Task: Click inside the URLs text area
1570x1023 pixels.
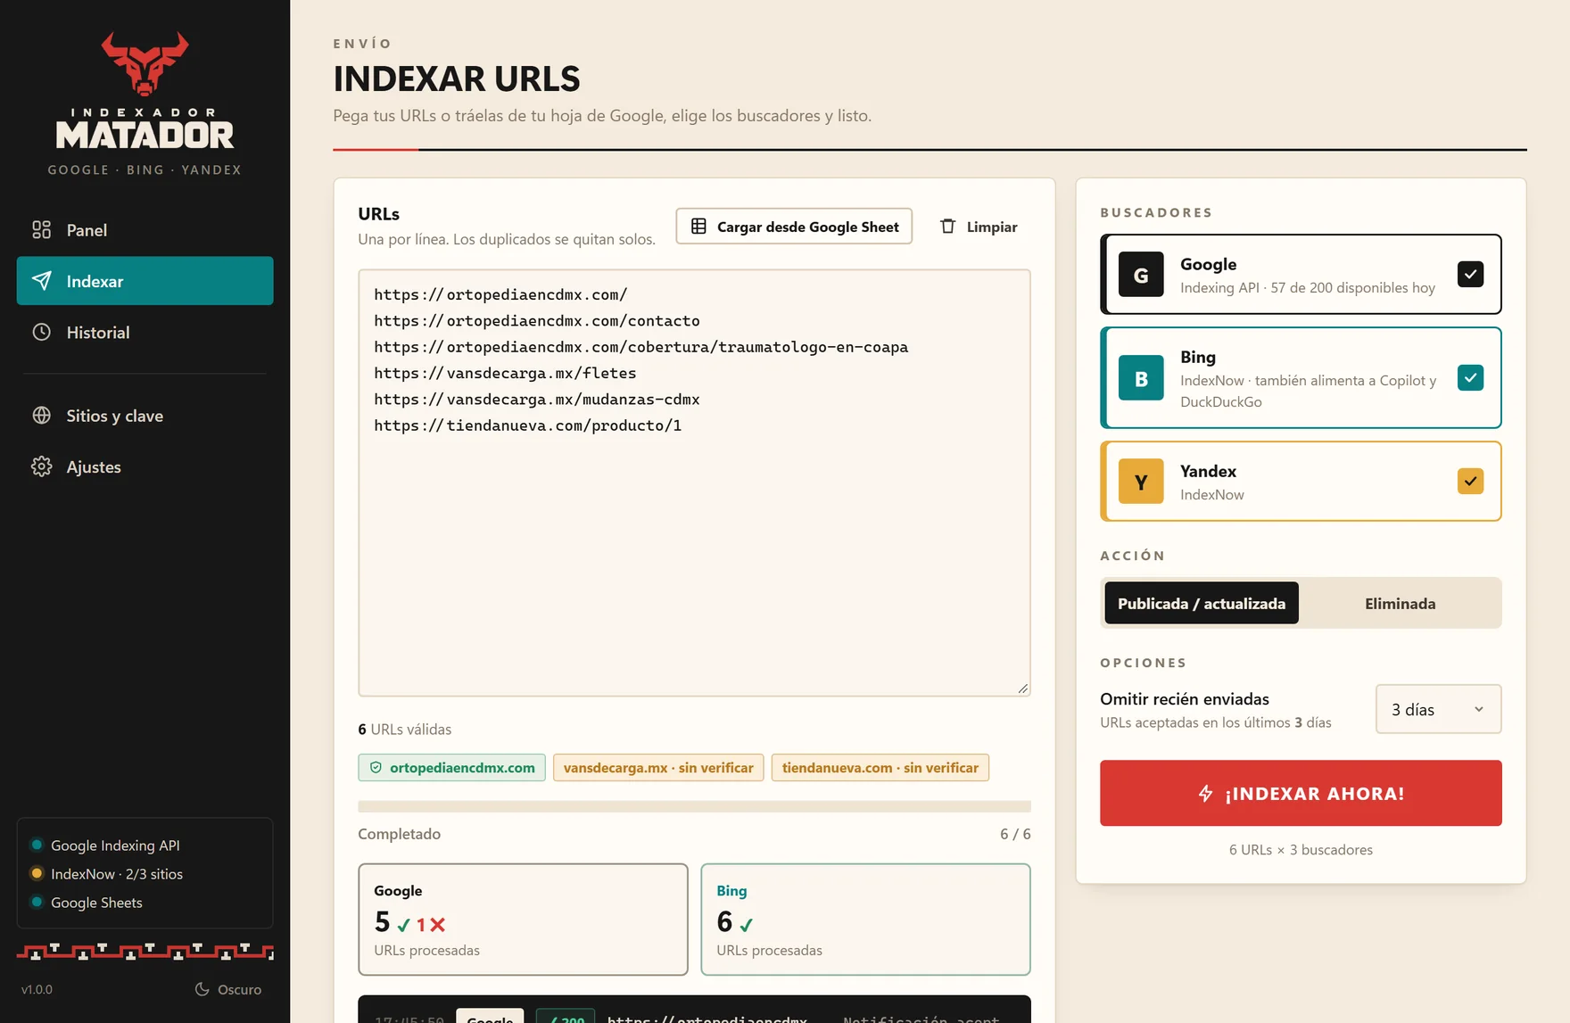Action: pos(694,483)
